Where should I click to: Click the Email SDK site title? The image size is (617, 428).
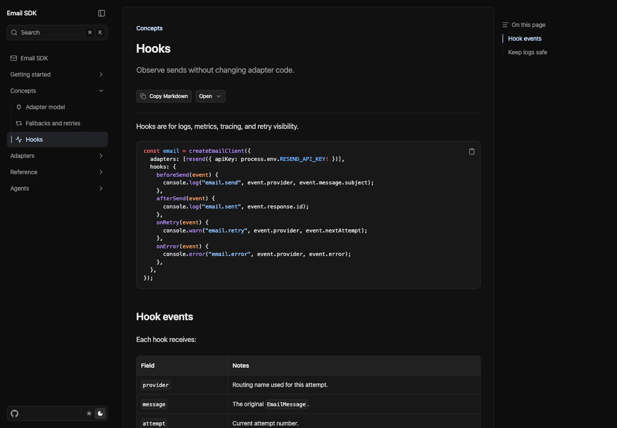click(x=22, y=13)
